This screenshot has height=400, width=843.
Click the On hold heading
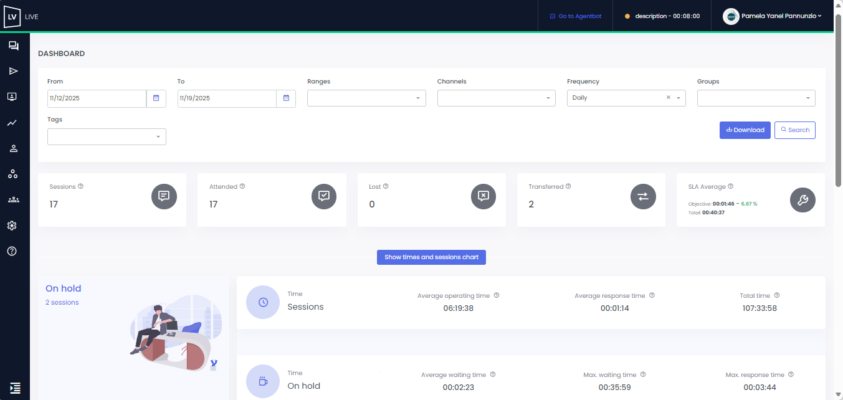(64, 288)
